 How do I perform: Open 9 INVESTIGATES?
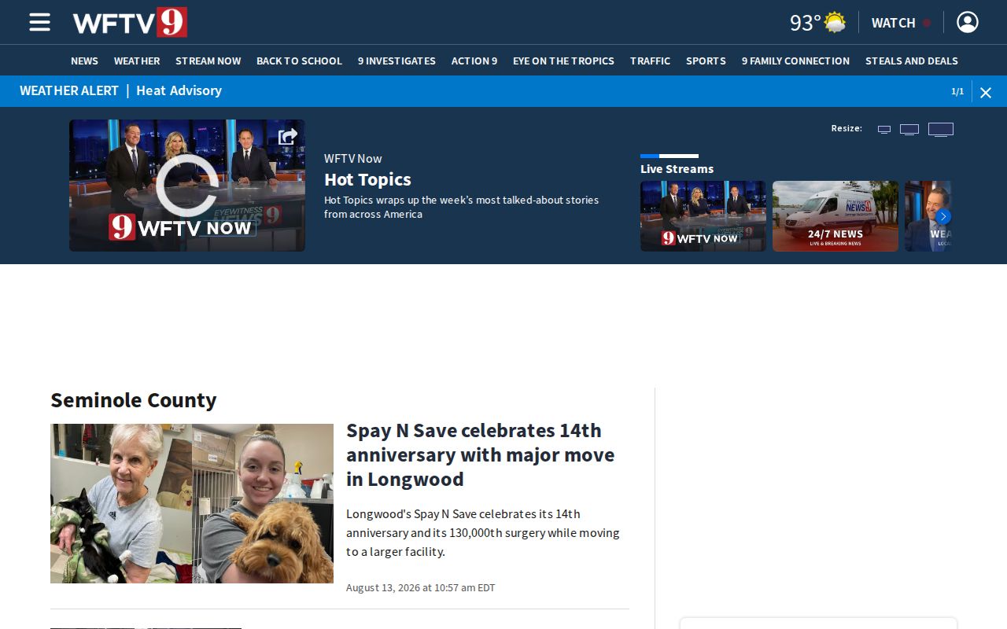397,61
